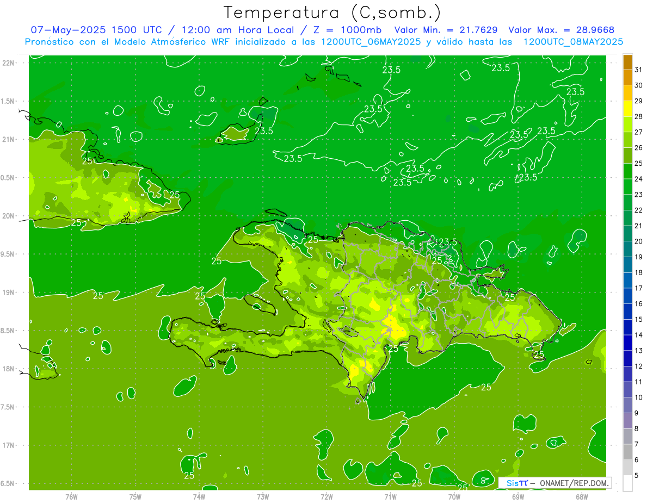Click 'Valor Min. = 21.7629' in the header
This screenshot has width=653, height=504.
click(446, 30)
